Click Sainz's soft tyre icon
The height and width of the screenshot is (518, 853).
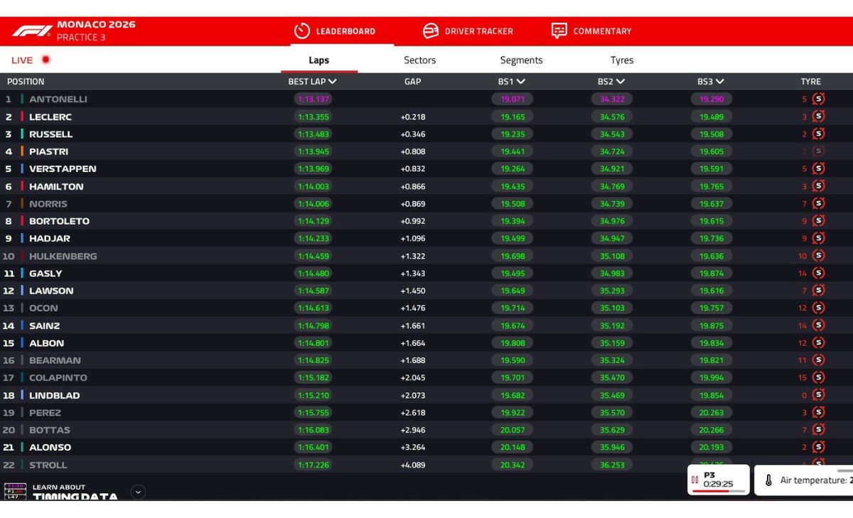(818, 325)
